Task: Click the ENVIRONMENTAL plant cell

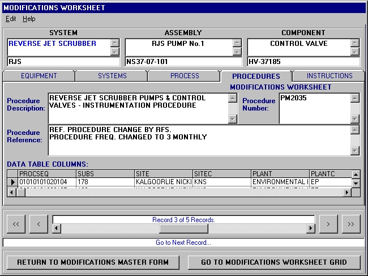Action: point(280,182)
